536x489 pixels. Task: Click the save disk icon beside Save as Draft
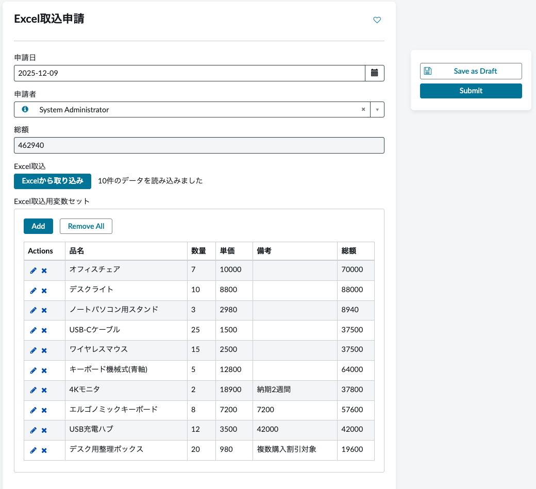tap(428, 71)
